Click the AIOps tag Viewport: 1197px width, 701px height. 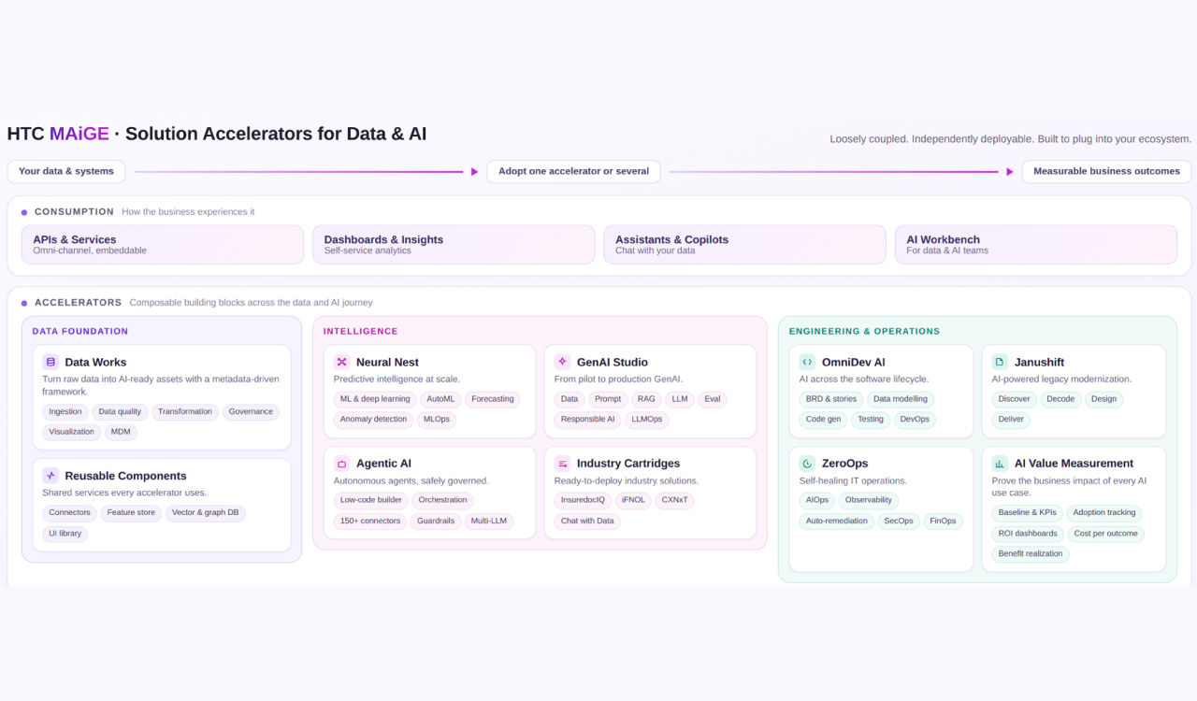click(817, 500)
